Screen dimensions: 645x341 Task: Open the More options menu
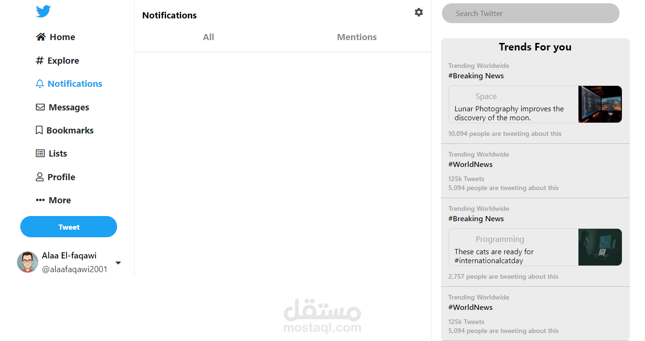tap(53, 200)
